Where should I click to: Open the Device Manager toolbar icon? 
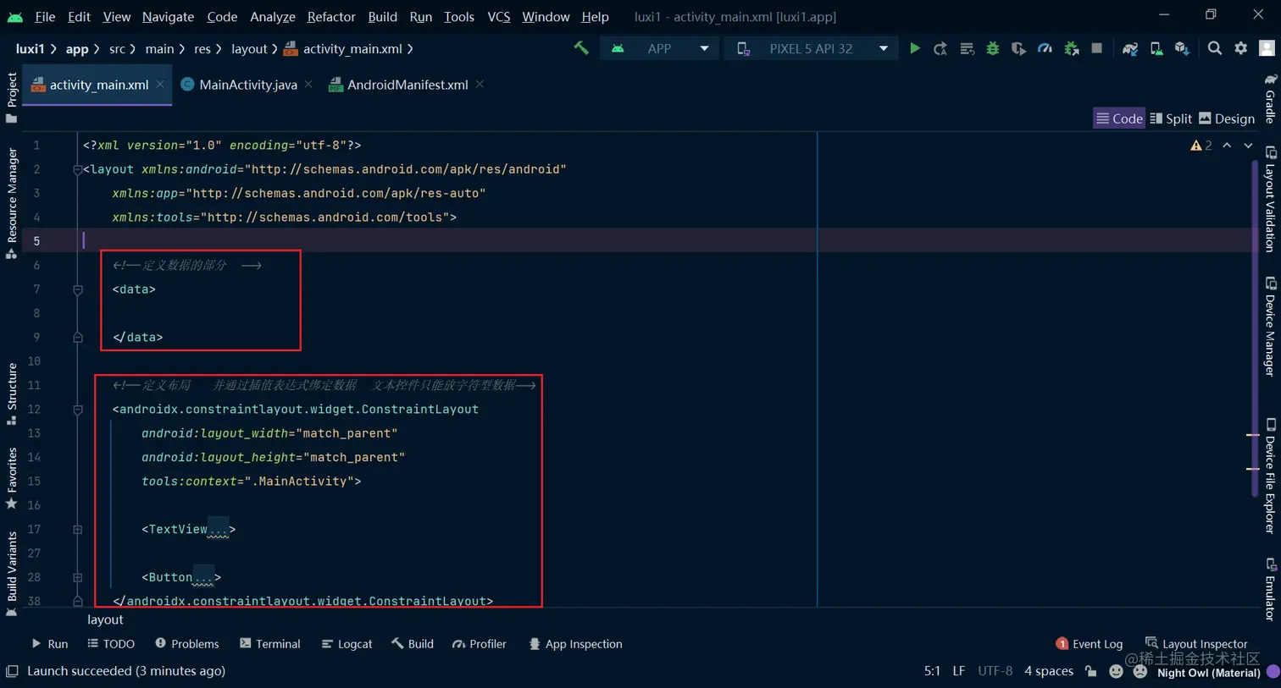pyautogui.click(x=1156, y=48)
